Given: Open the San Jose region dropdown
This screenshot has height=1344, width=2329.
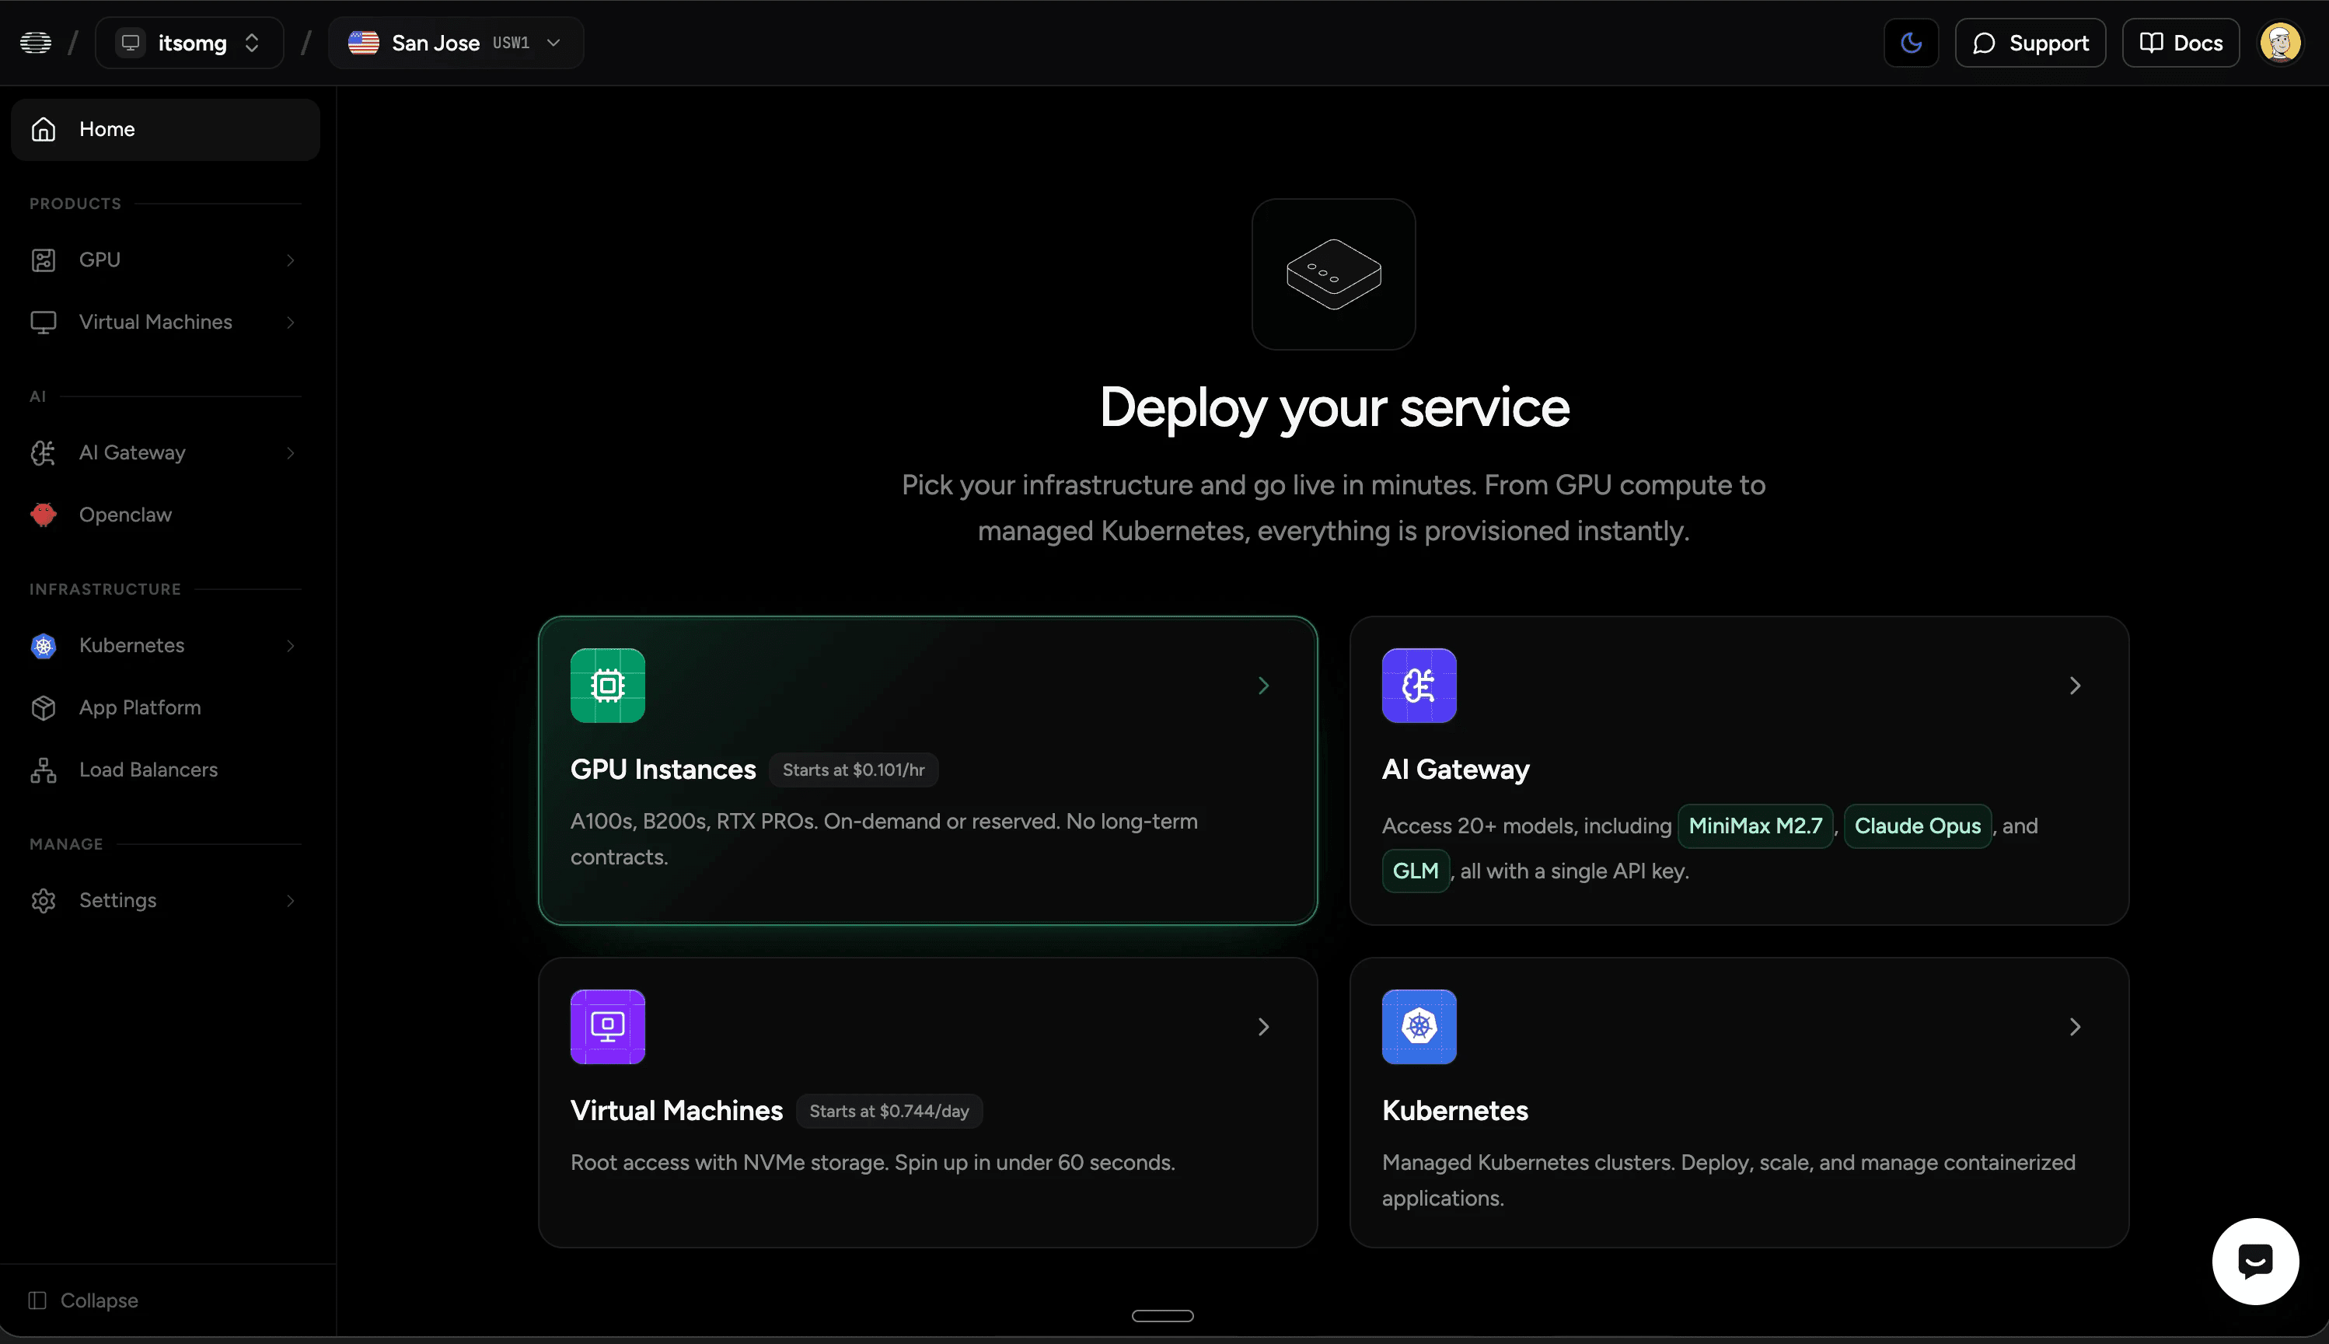Looking at the screenshot, I should pyautogui.click(x=457, y=43).
